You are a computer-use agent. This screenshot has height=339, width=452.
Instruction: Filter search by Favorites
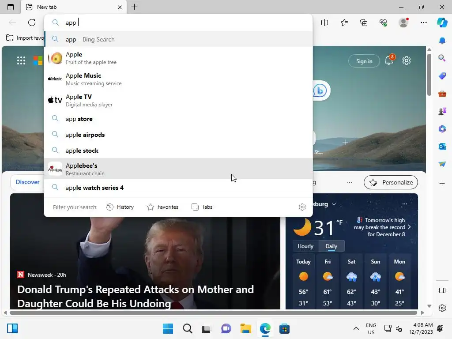[x=162, y=207]
